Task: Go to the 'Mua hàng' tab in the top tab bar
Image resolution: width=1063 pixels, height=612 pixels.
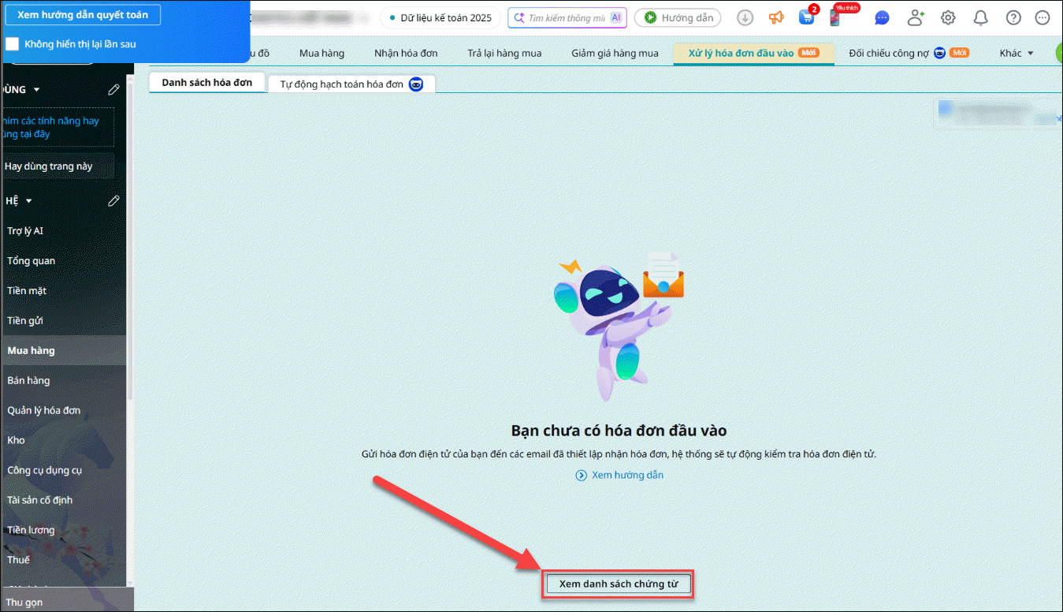Action: 322,53
